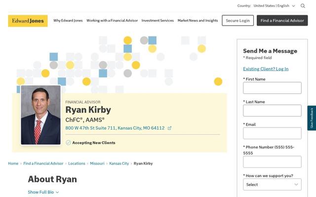Open Find a Financial Advisor breadcrumb
316x197 pixels.
43,164
